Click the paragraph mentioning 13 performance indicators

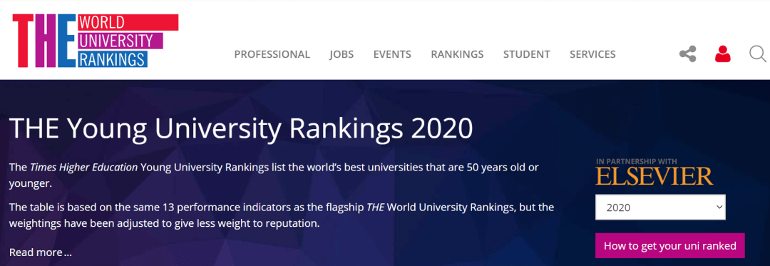coord(282,215)
